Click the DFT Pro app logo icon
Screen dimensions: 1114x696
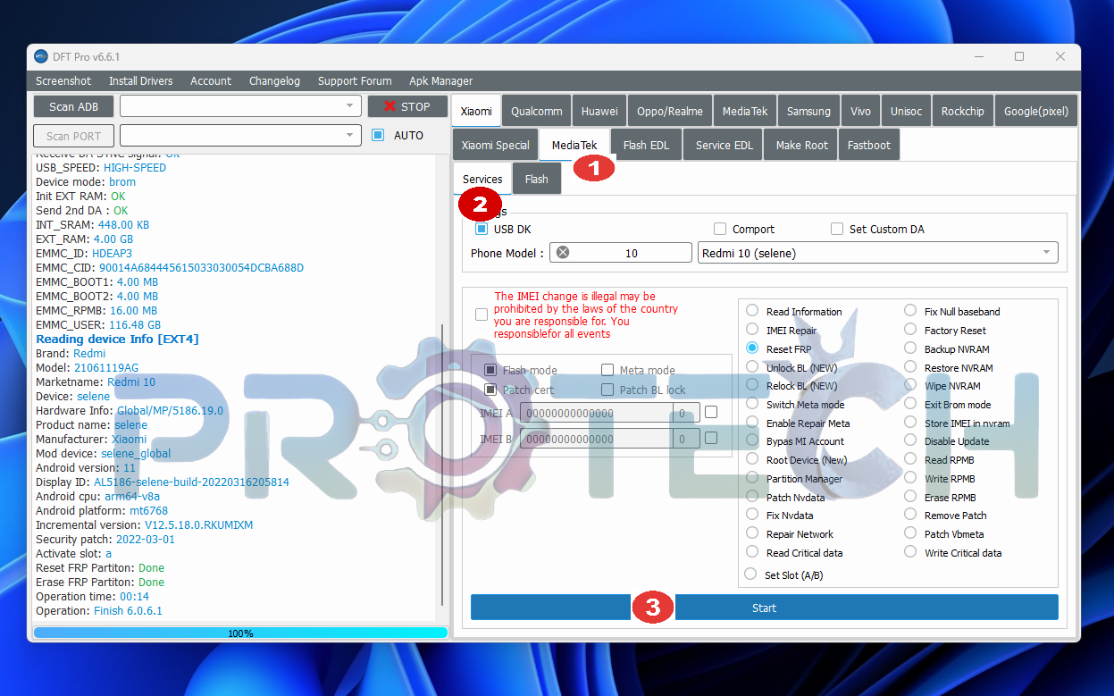coord(41,56)
